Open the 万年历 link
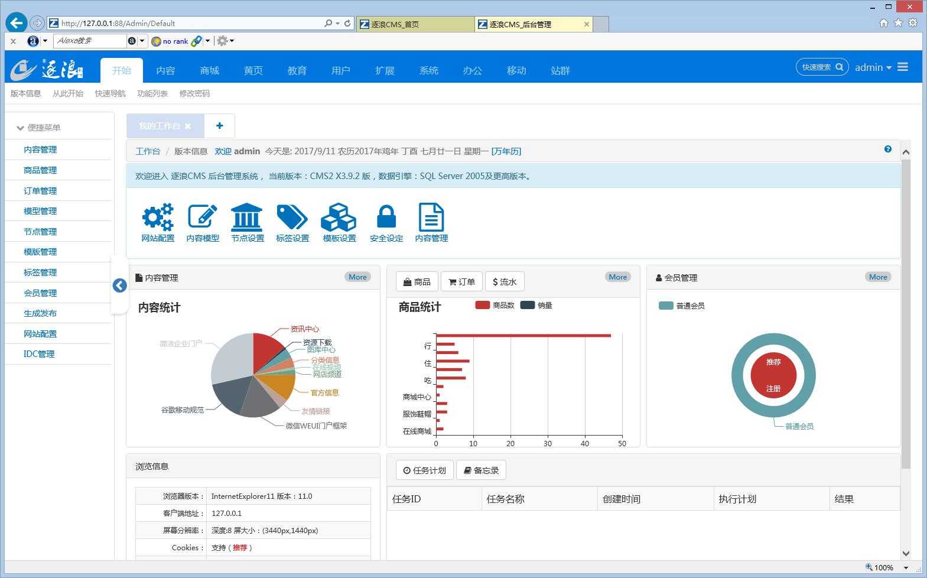Screen dimensions: 927x578 pyautogui.click(x=506, y=151)
